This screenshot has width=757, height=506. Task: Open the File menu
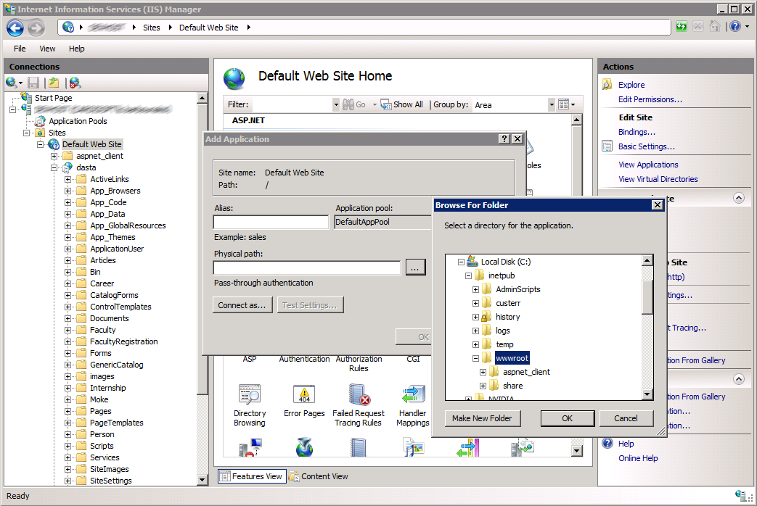pyautogui.click(x=20, y=49)
